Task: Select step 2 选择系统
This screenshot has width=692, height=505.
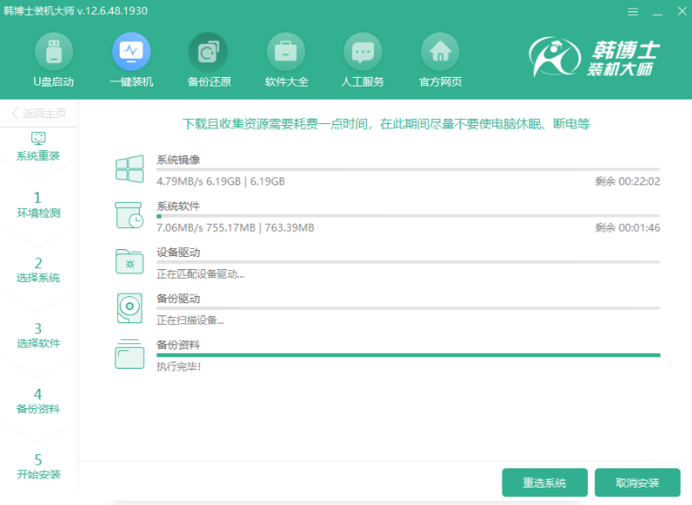Action: [x=38, y=269]
